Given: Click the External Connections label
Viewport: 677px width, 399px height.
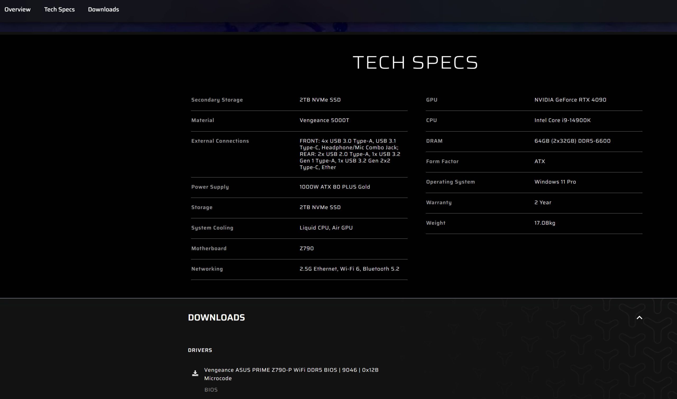Looking at the screenshot, I should (220, 141).
